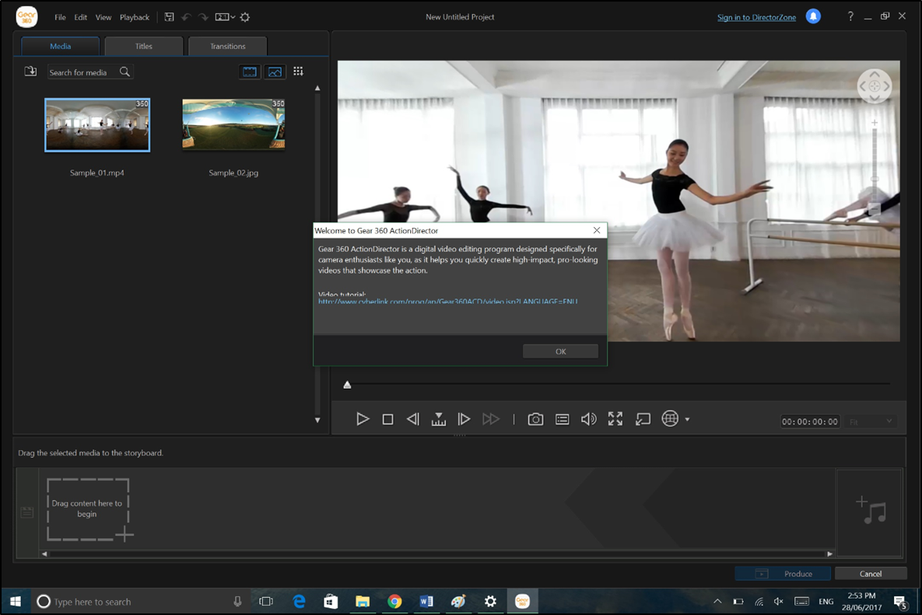Click the 360 view navigation pad

click(875, 86)
